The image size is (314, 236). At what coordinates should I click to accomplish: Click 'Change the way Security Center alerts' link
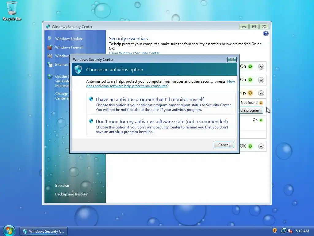62,96
